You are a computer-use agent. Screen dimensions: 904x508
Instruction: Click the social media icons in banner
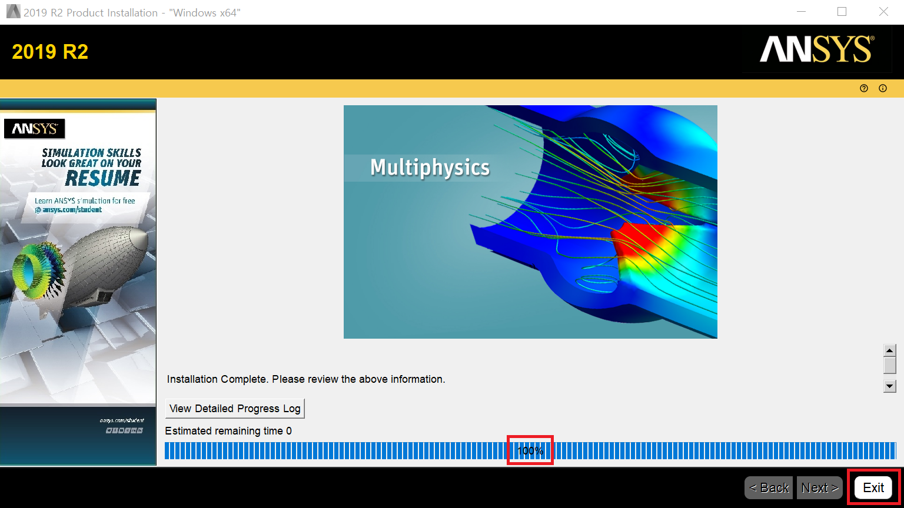pyautogui.click(x=124, y=430)
